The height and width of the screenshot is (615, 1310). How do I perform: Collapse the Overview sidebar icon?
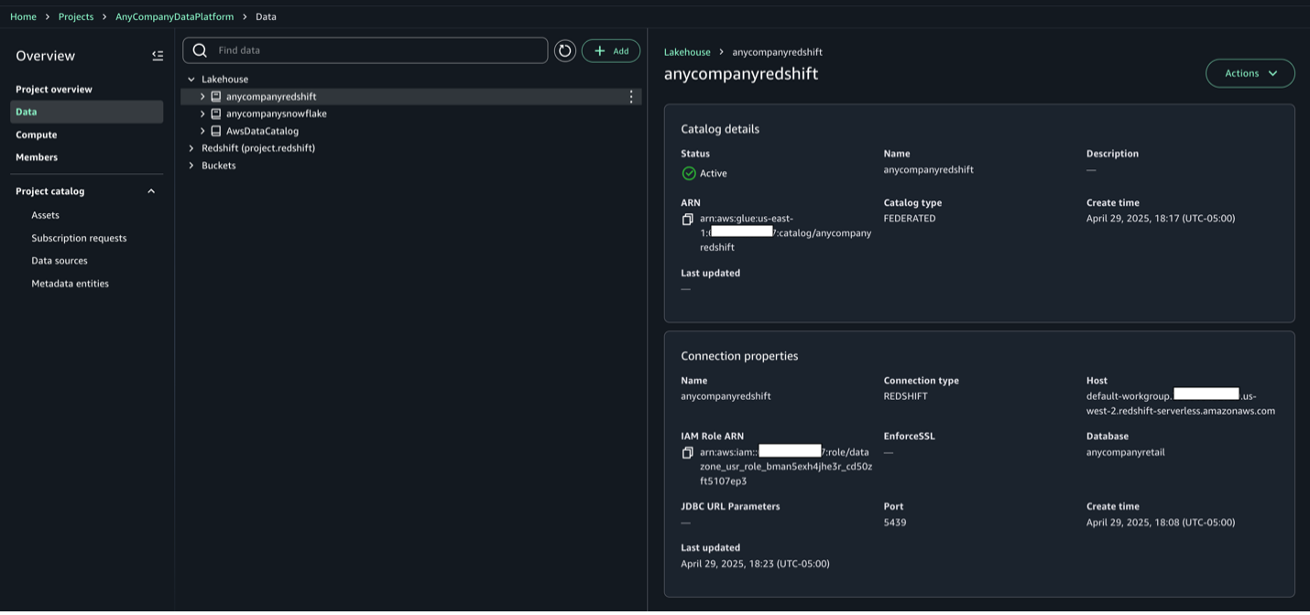[x=158, y=56]
